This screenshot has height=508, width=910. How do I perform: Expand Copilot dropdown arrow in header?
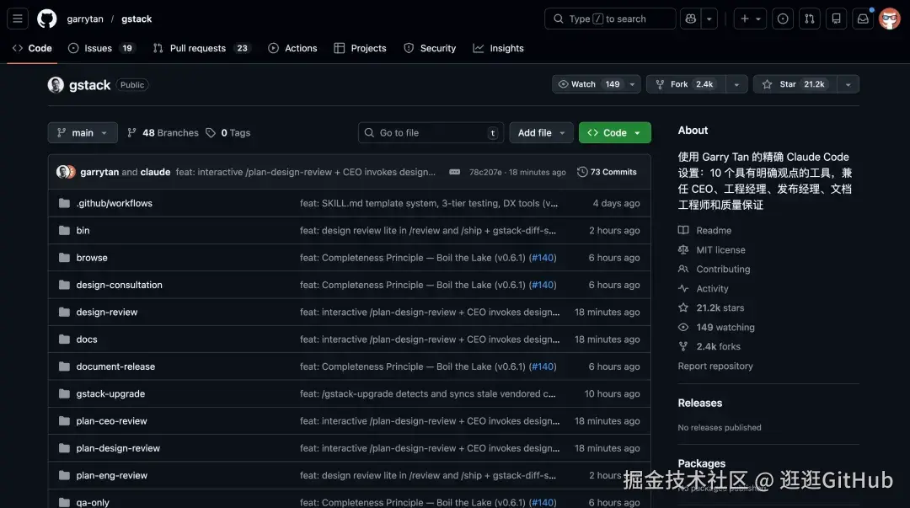tap(709, 19)
